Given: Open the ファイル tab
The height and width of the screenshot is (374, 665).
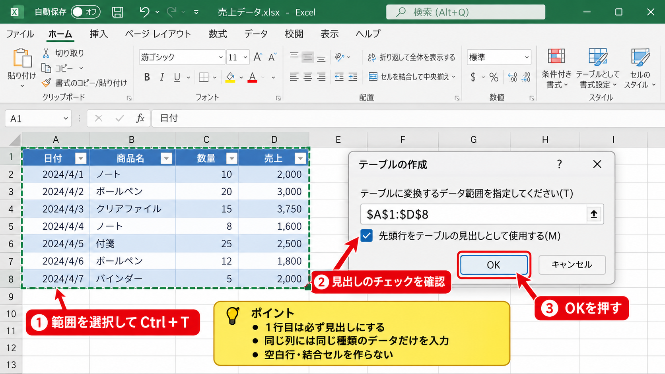Looking at the screenshot, I should tap(20, 34).
